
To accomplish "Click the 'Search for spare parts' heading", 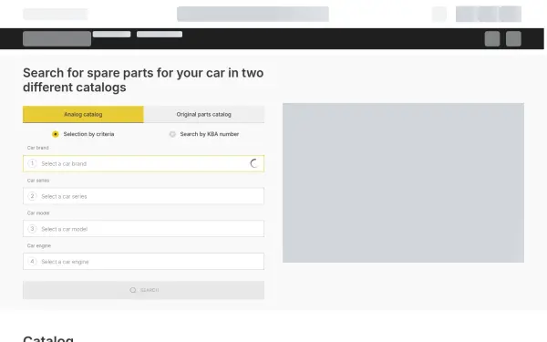I will pos(143,80).
